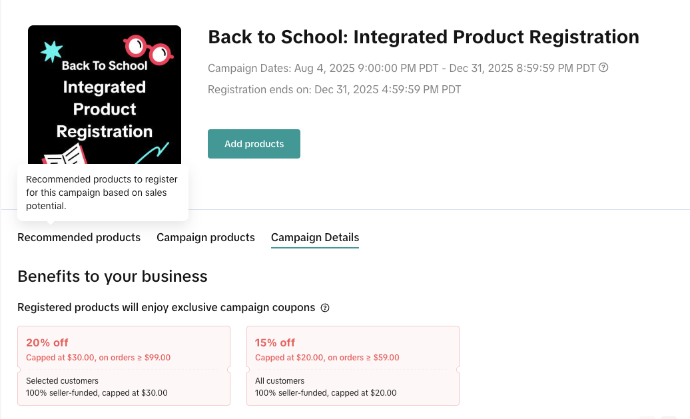Click the red glasses graphic on the banner

tap(148, 50)
